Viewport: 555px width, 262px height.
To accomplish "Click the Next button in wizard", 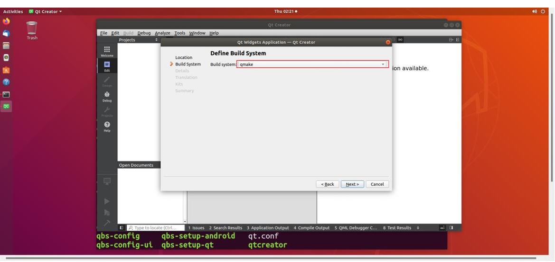I will click(x=352, y=184).
